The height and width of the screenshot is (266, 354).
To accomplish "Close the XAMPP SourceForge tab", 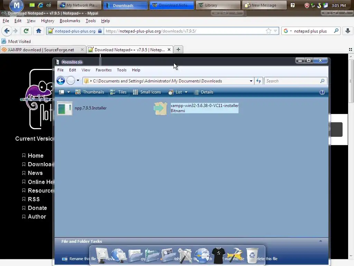I will pos(82,50).
